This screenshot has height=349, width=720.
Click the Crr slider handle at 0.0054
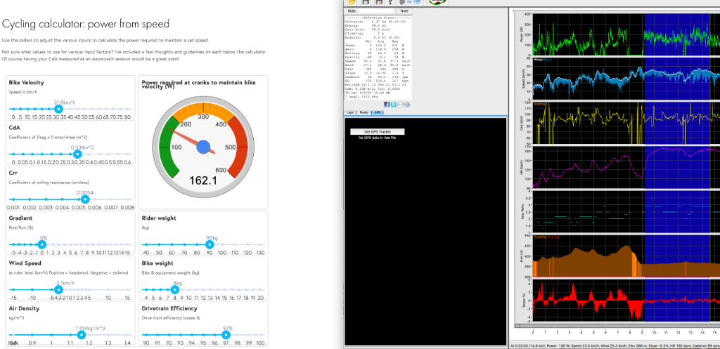[x=85, y=199]
